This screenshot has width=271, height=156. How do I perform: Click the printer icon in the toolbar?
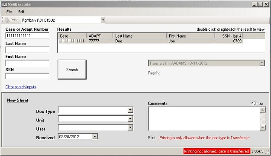(x=7, y=20)
